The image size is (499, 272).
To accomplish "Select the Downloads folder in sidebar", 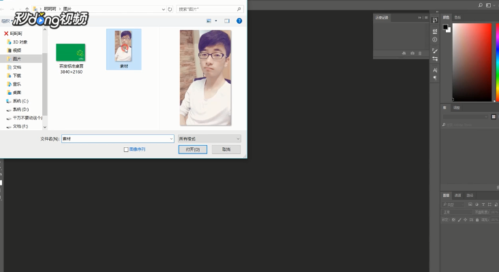I will (17, 76).
